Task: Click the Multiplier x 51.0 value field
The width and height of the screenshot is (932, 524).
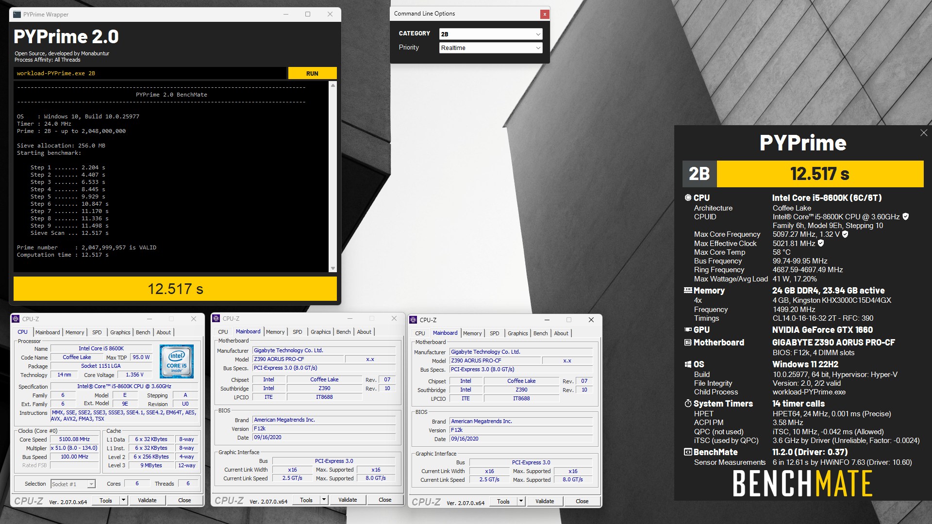Action: click(75, 448)
